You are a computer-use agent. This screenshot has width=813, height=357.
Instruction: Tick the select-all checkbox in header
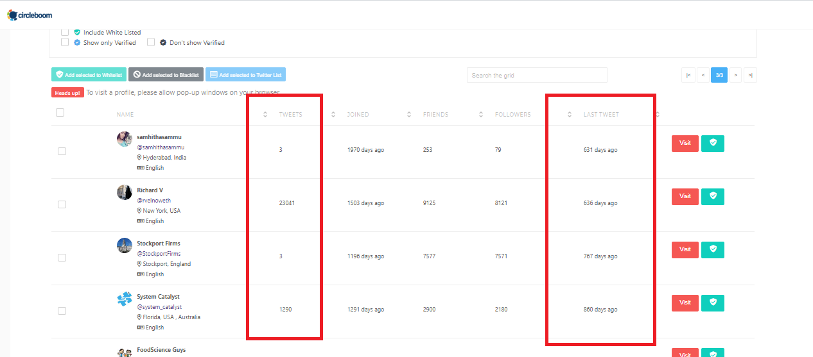(x=60, y=113)
